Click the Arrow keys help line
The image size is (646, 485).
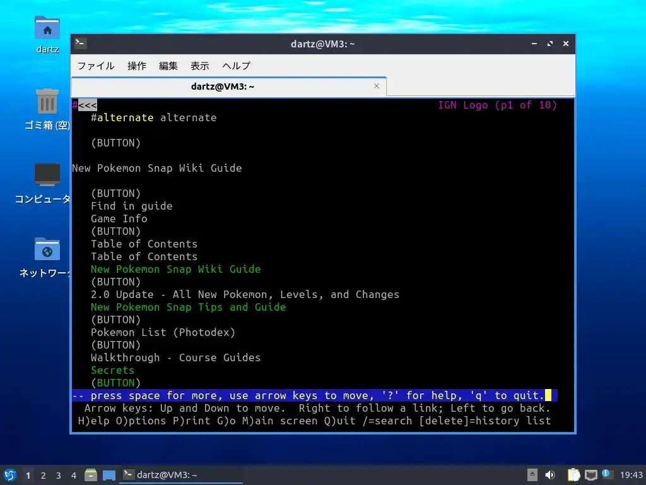[317, 409]
